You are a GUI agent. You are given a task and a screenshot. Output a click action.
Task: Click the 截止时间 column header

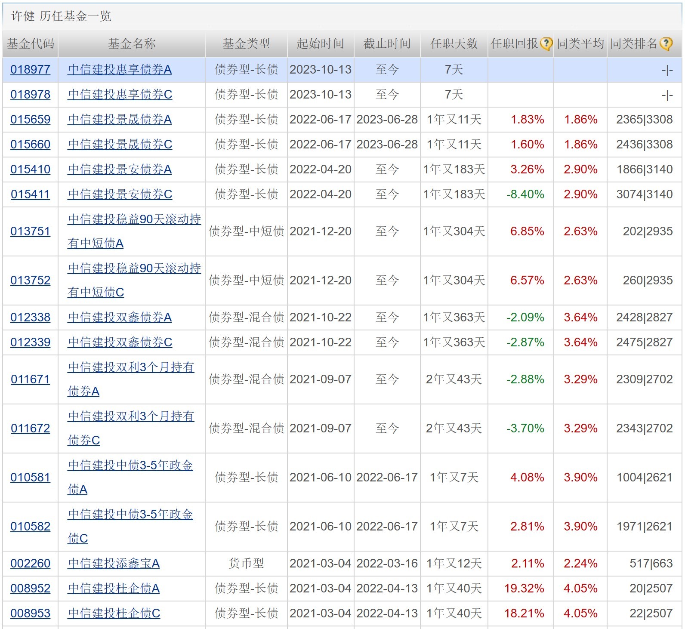387,43
